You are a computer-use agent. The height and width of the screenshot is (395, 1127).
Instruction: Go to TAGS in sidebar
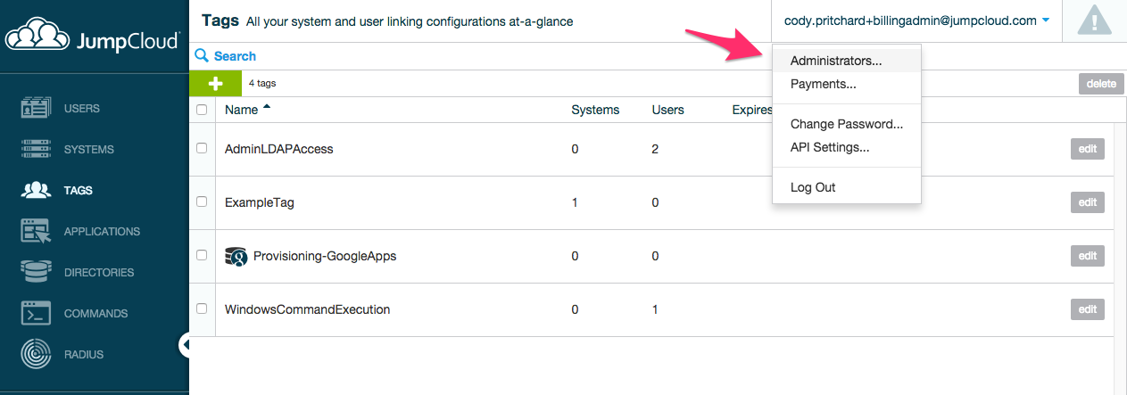tap(79, 191)
